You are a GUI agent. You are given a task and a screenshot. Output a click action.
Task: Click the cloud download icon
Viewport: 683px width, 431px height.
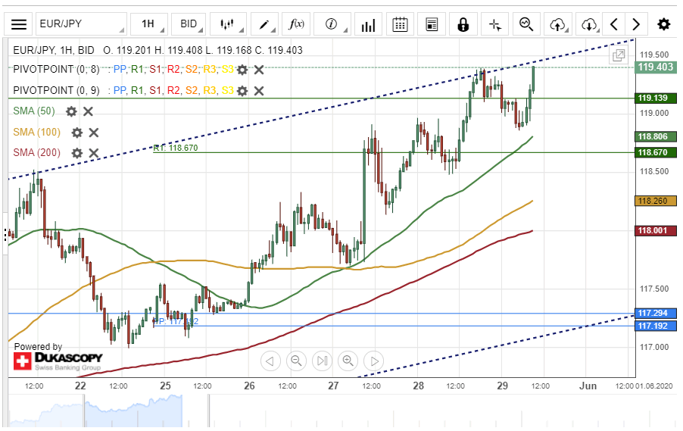[589, 24]
